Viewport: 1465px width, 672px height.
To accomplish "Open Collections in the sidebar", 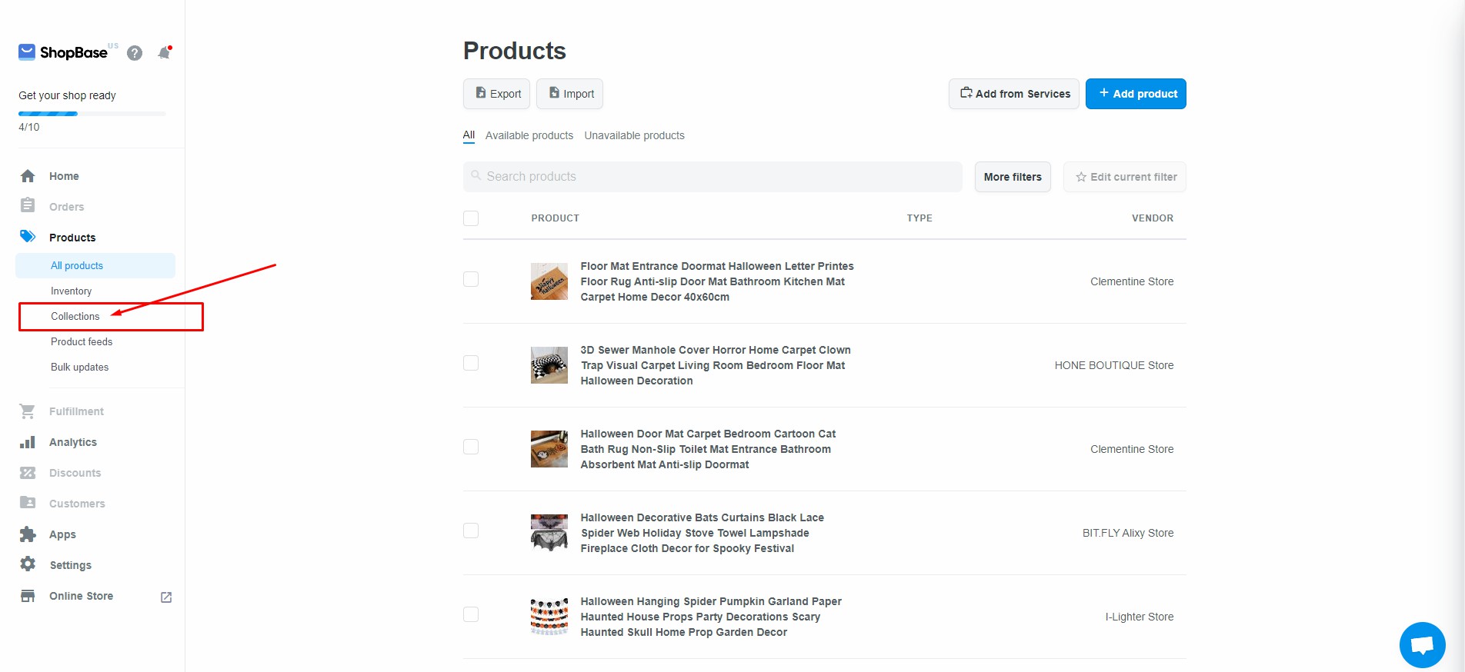I will (75, 316).
